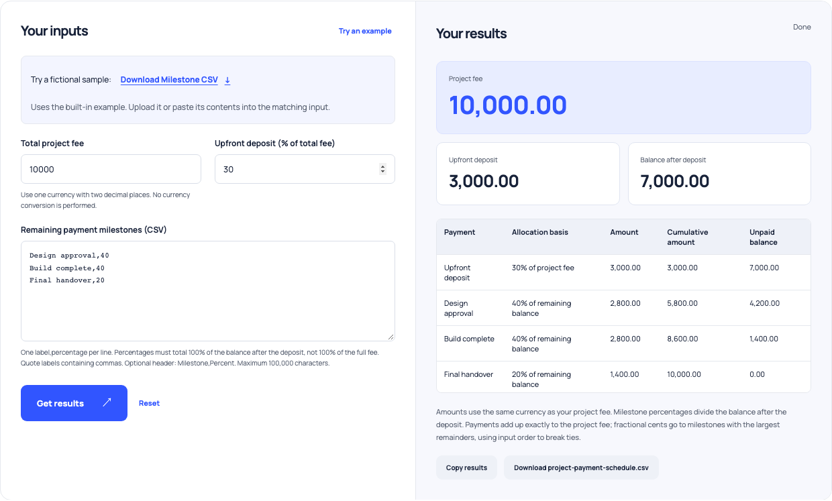This screenshot has width=832, height=501.
Task: Click the Reset link
Action: [x=149, y=403]
